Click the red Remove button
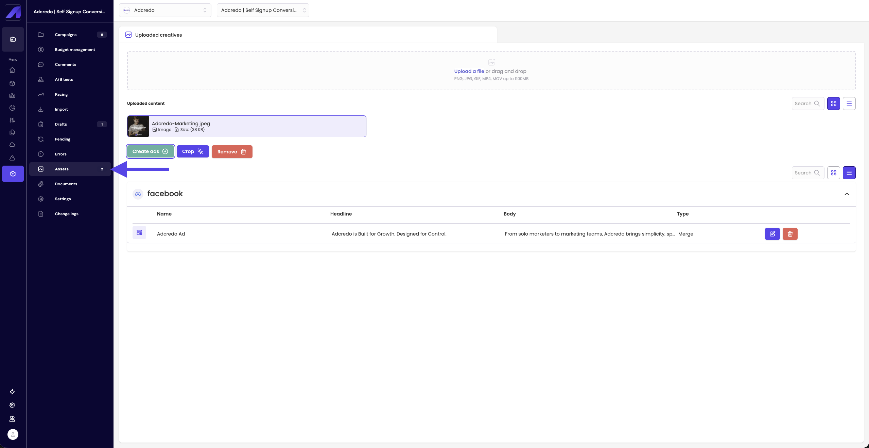The image size is (869, 448). point(232,152)
